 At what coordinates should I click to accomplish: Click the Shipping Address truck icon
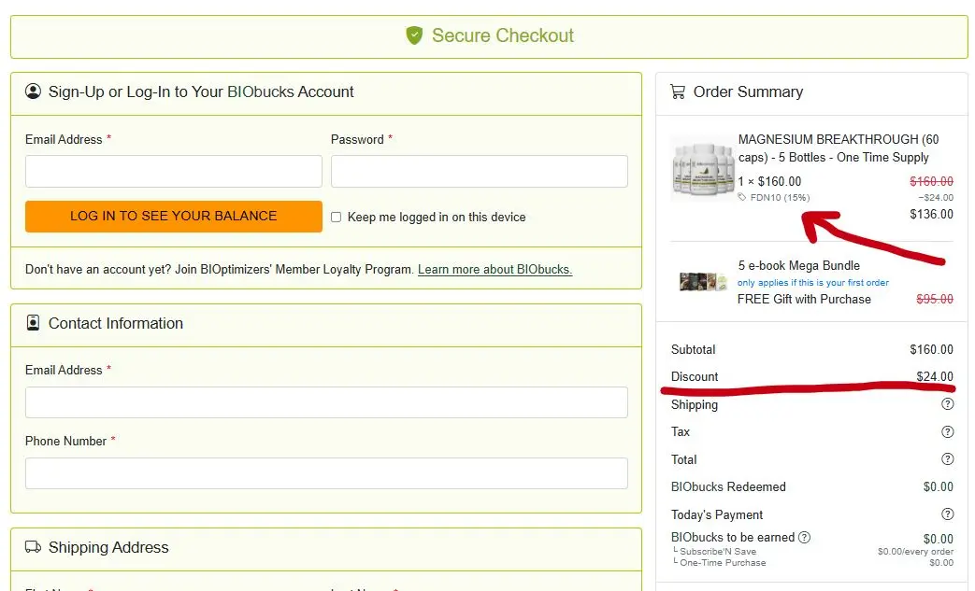[33, 547]
